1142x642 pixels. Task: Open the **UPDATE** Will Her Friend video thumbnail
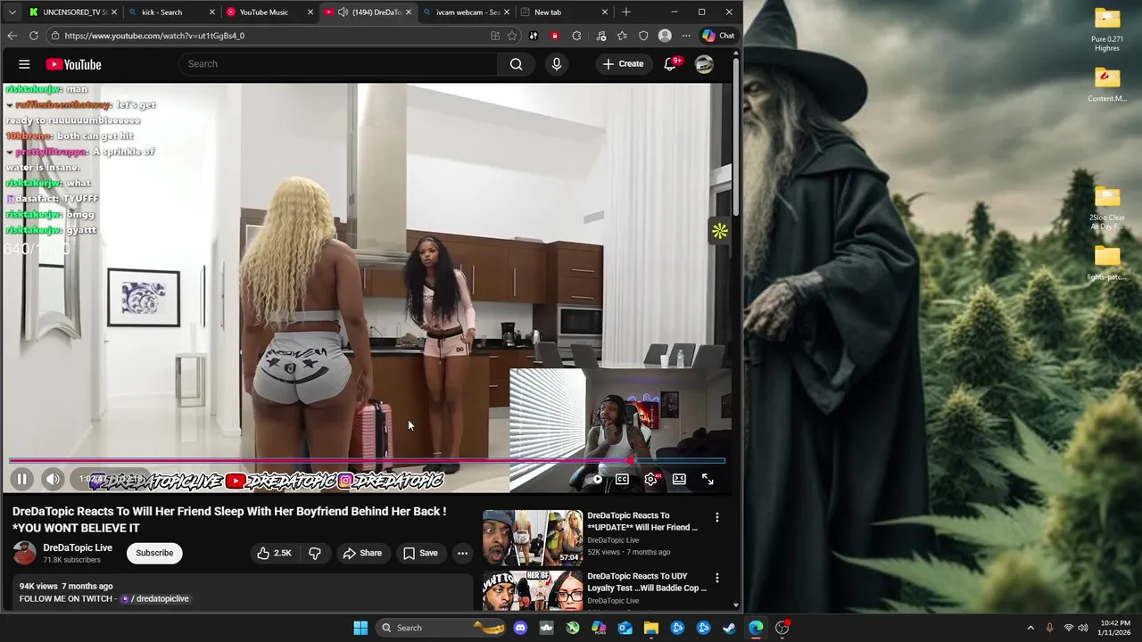click(533, 538)
